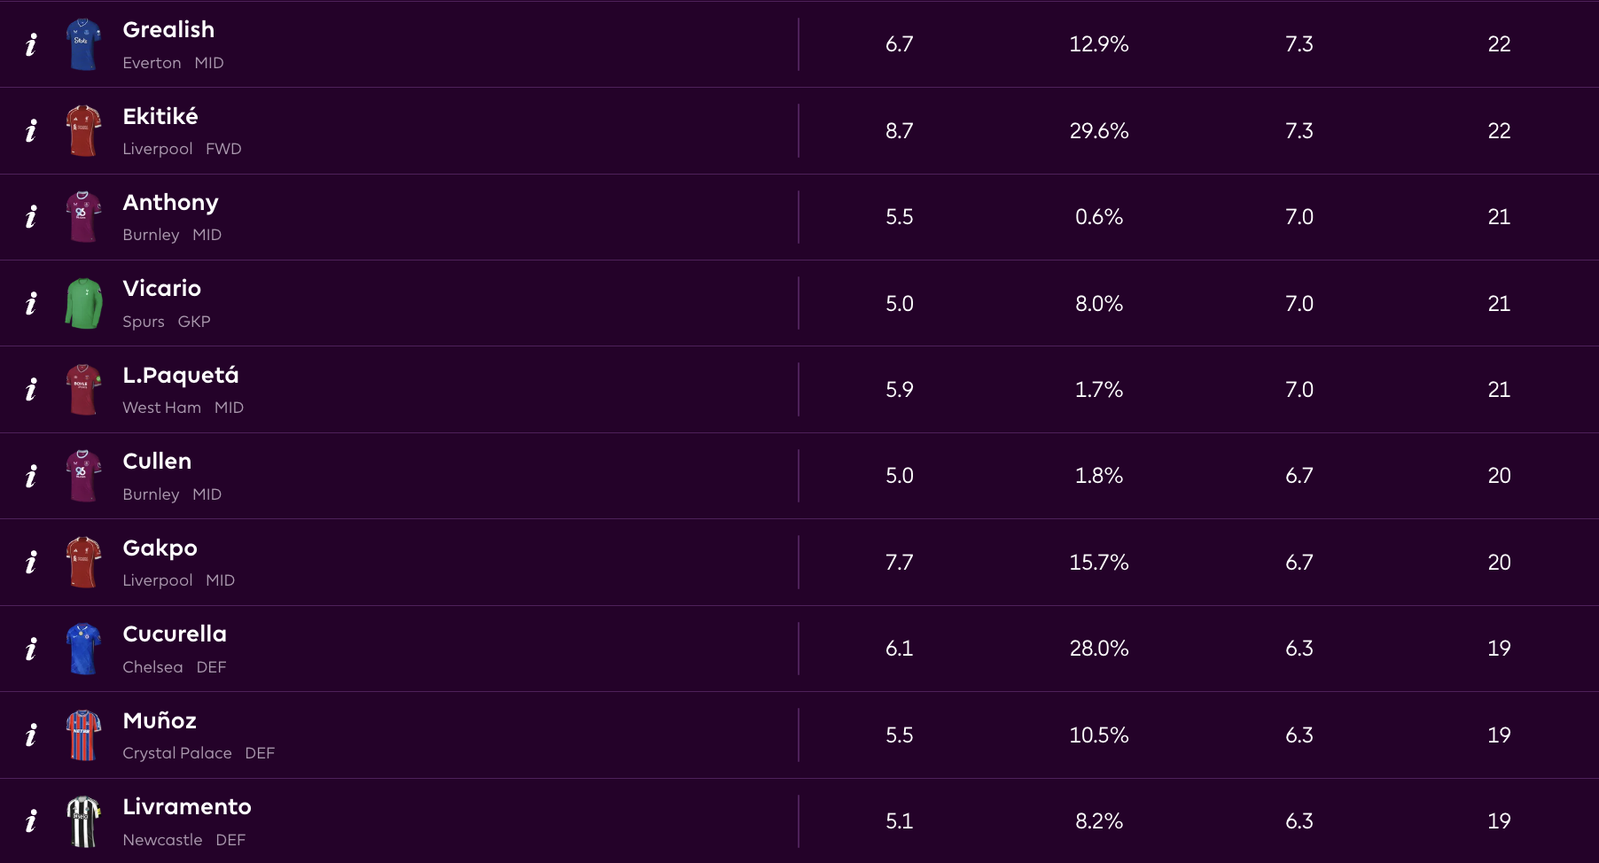
Task: Click the Grealish player name
Action: click(x=168, y=29)
